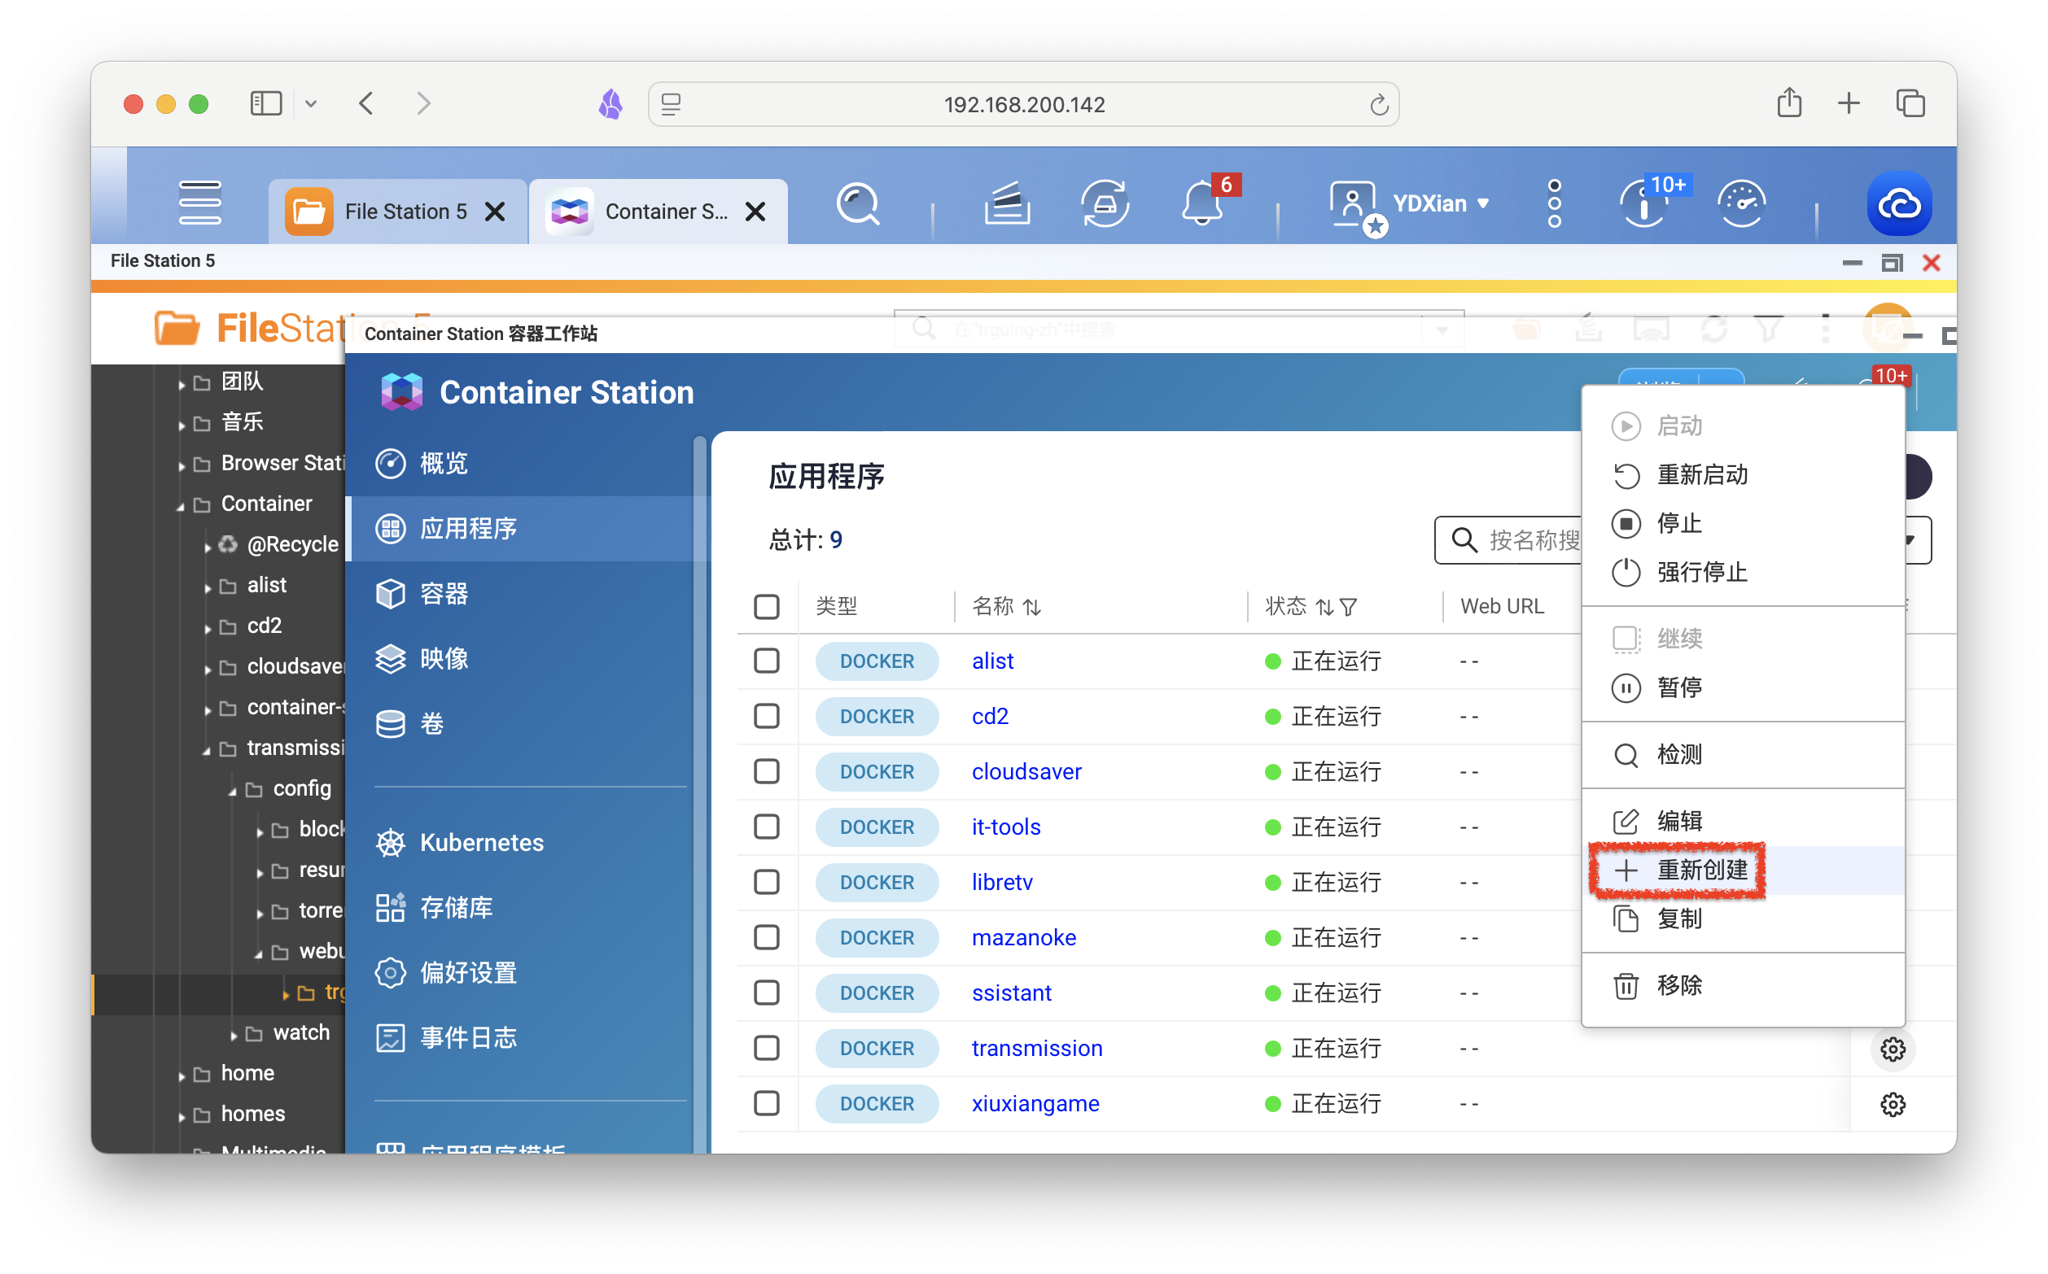
Task: Expand alist folder in File Station tree
Action: [x=208, y=587]
